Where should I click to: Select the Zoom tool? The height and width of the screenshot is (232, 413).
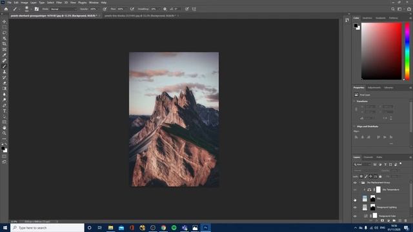[5, 133]
